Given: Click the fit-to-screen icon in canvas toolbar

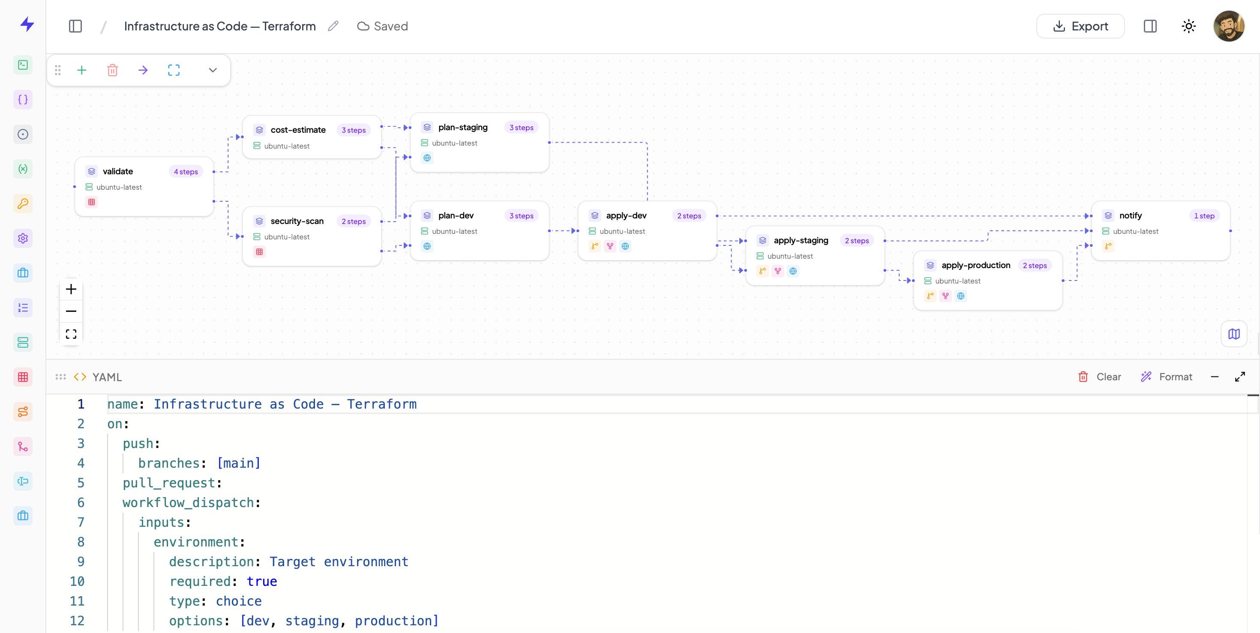Looking at the screenshot, I should [x=174, y=70].
